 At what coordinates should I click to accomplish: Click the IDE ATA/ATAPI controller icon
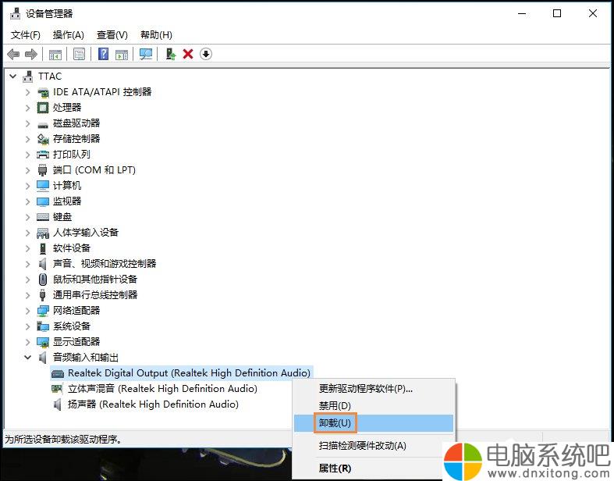43,92
